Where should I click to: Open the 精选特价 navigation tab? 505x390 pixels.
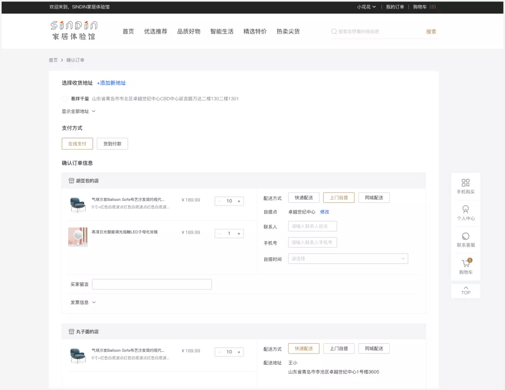point(255,32)
